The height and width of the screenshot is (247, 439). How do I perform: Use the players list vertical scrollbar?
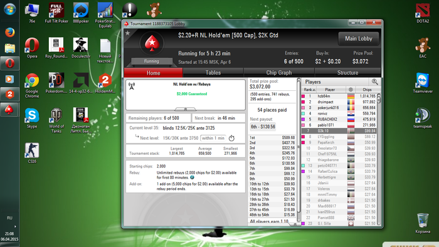coord(379,159)
